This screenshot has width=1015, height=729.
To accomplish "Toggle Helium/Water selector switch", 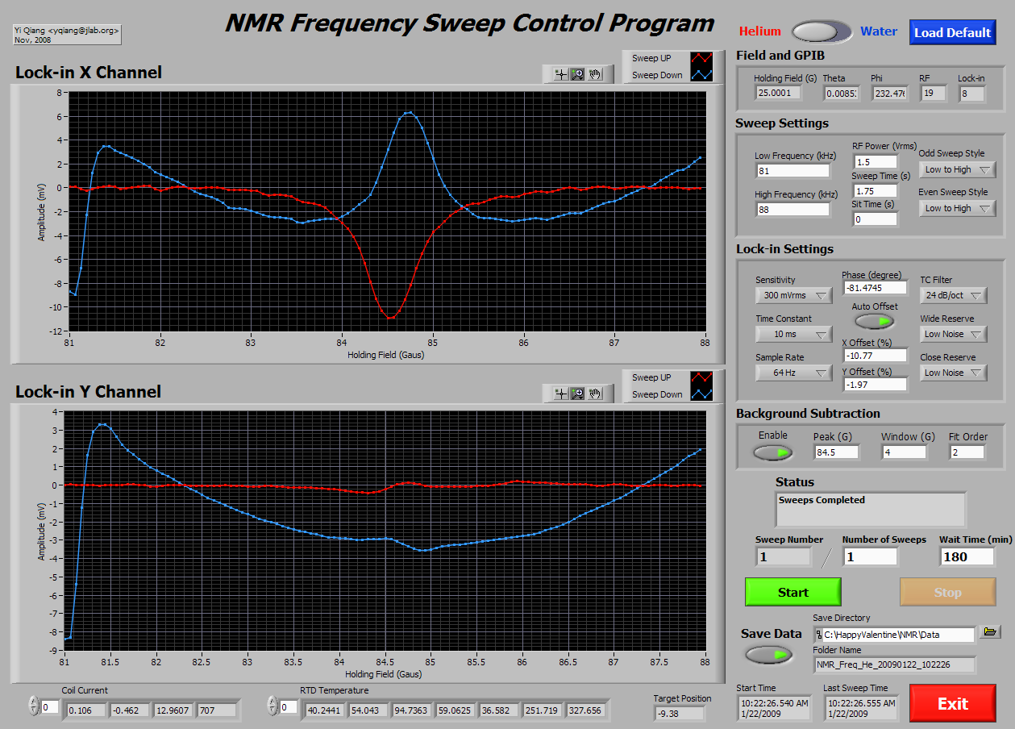I will [x=822, y=32].
